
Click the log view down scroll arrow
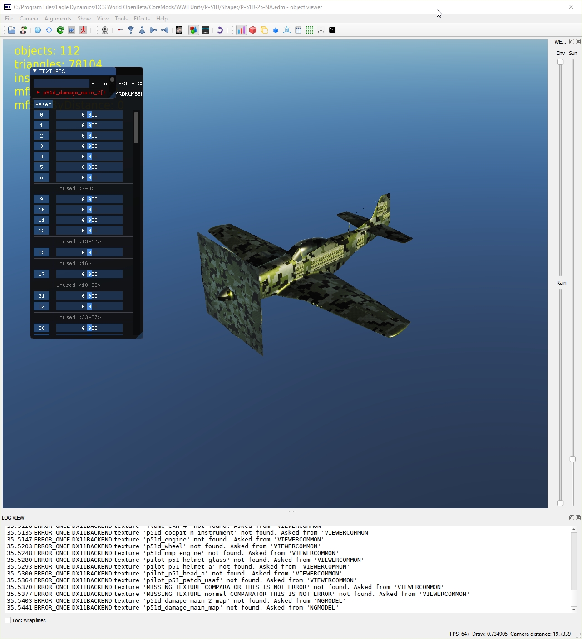(x=574, y=609)
